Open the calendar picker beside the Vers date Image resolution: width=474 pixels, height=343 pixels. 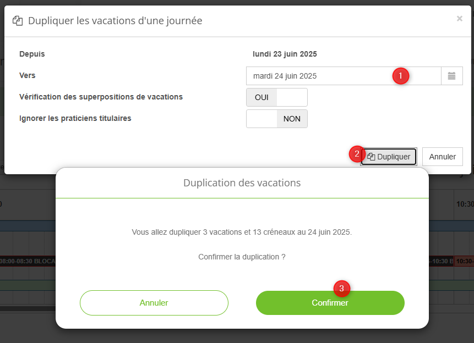coord(451,76)
